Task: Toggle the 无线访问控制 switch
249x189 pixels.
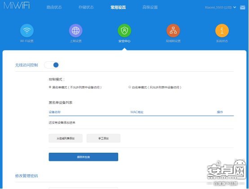Action: (x=52, y=65)
